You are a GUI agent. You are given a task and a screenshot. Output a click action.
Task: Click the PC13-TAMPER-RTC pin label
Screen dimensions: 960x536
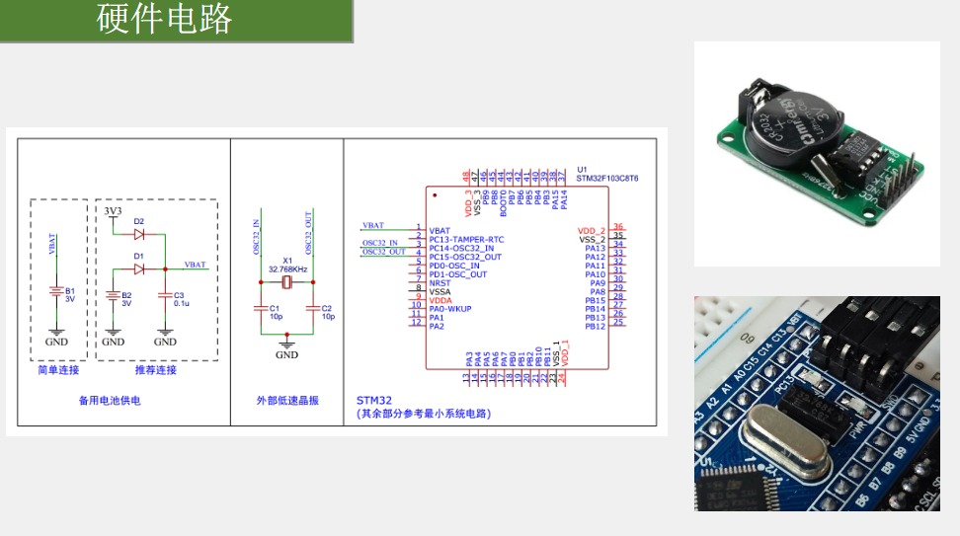pos(466,240)
